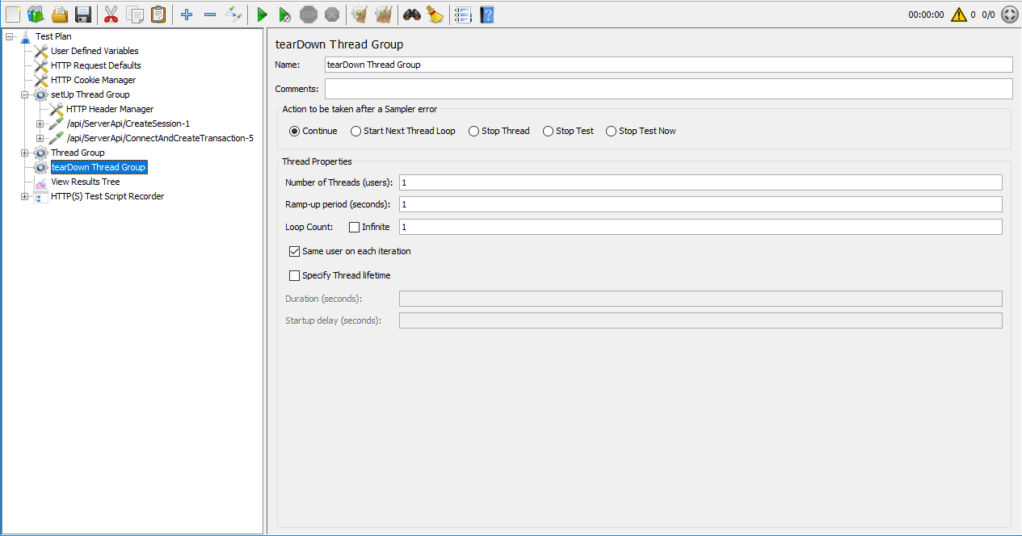This screenshot has height=536, width=1022.
Task: Open the Help question mark icon
Action: point(486,15)
